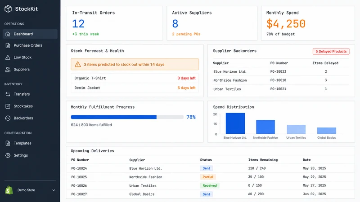Click the '+3 this week' text

click(x=85, y=34)
